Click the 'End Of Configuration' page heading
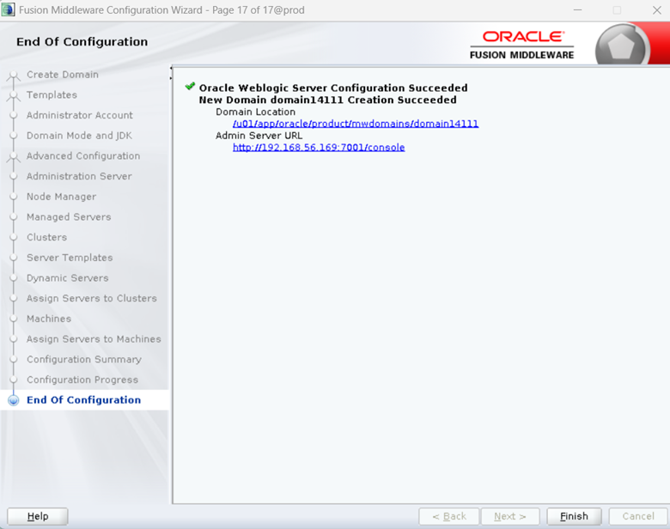This screenshot has width=670, height=529. (x=82, y=42)
